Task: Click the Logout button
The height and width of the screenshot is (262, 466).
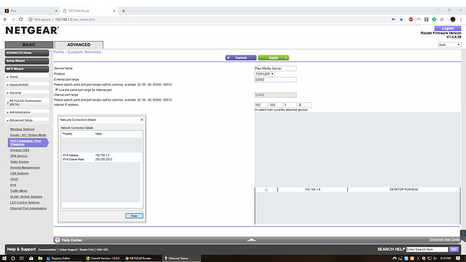Action: (448, 28)
